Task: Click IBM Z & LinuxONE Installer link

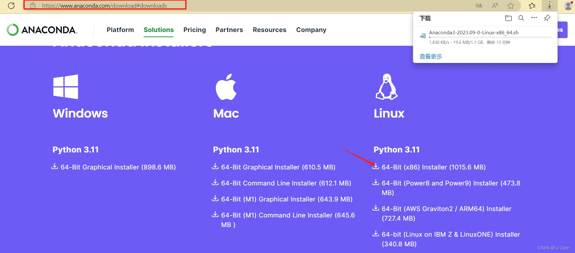Action: [451, 239]
